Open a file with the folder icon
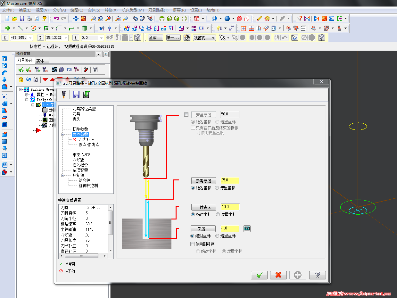Viewport: 397px width, 298px height. tap(14, 19)
